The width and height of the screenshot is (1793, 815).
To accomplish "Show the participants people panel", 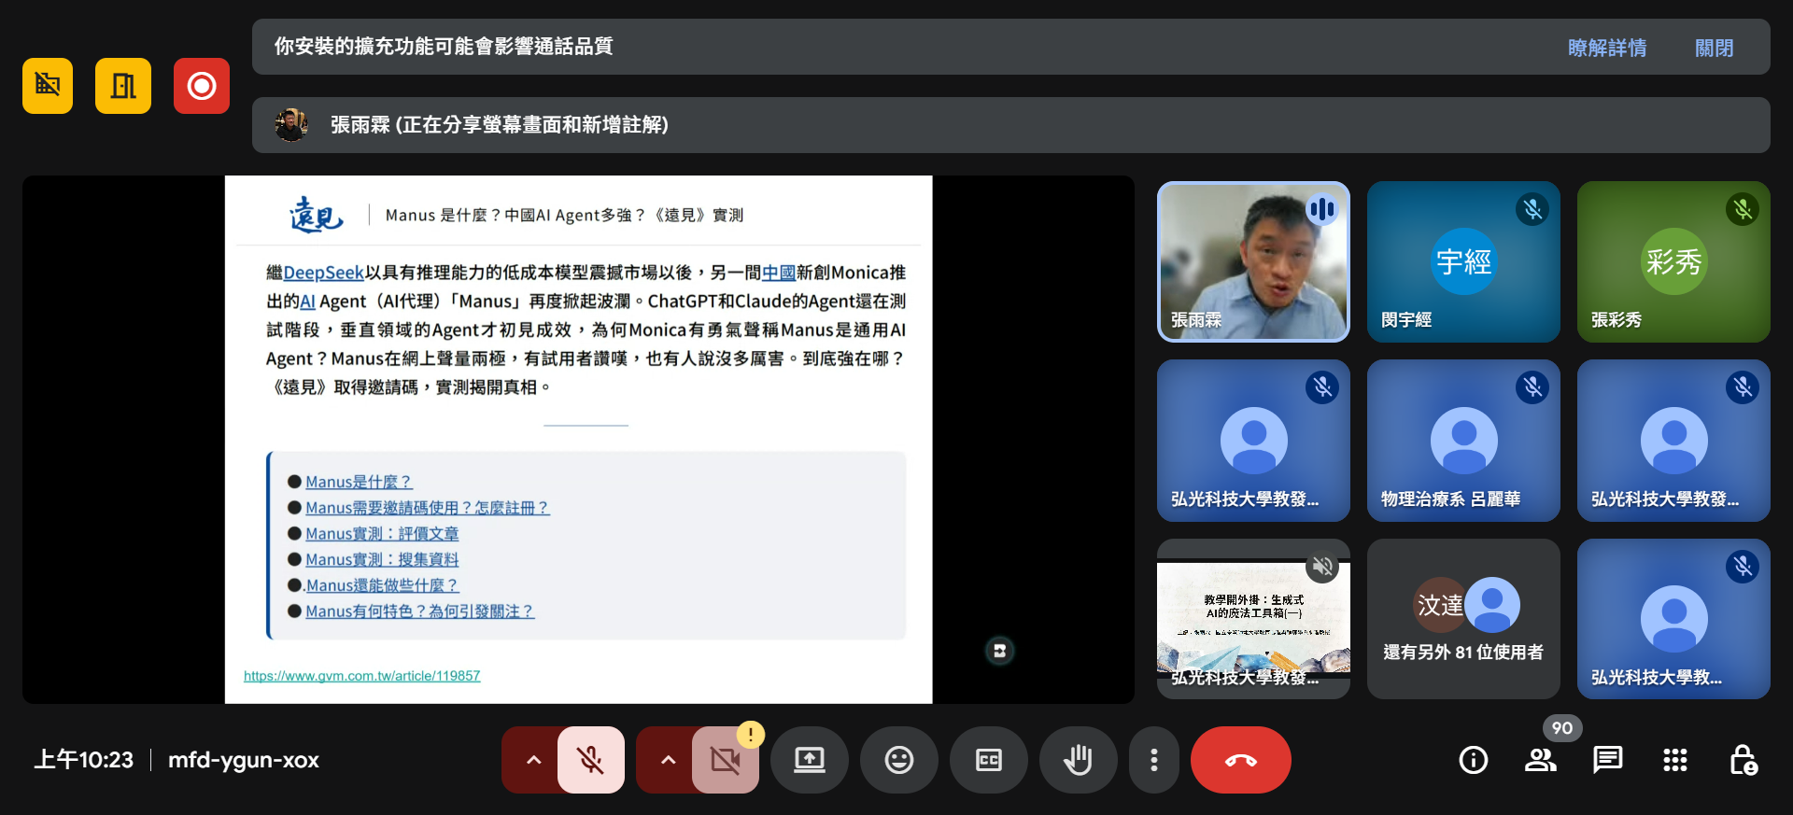I will [1541, 760].
